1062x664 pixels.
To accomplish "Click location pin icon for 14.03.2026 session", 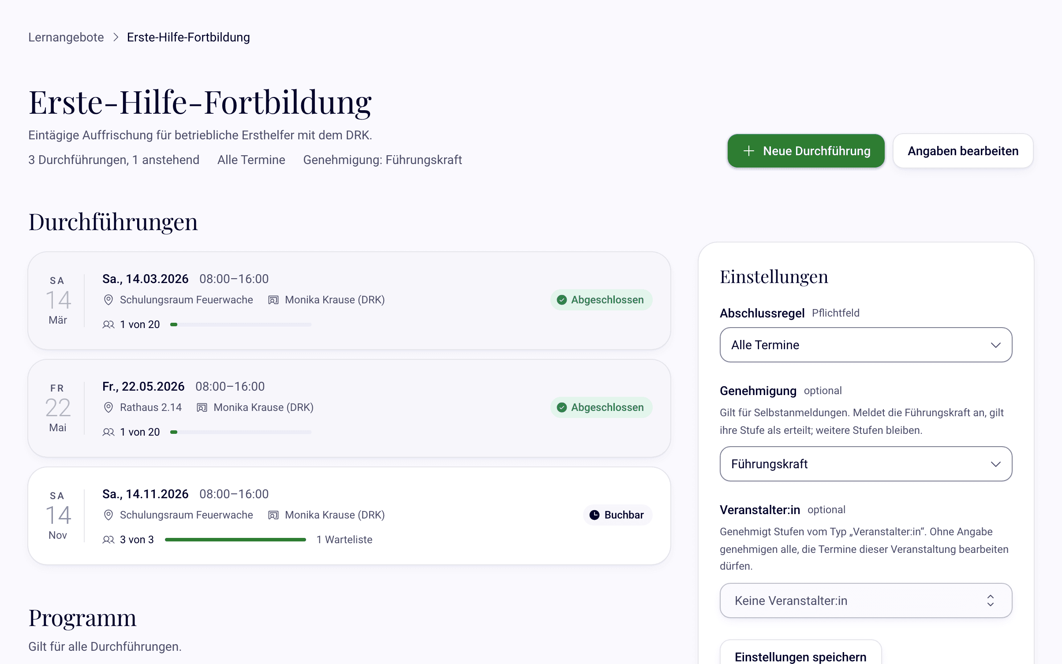I will (108, 300).
